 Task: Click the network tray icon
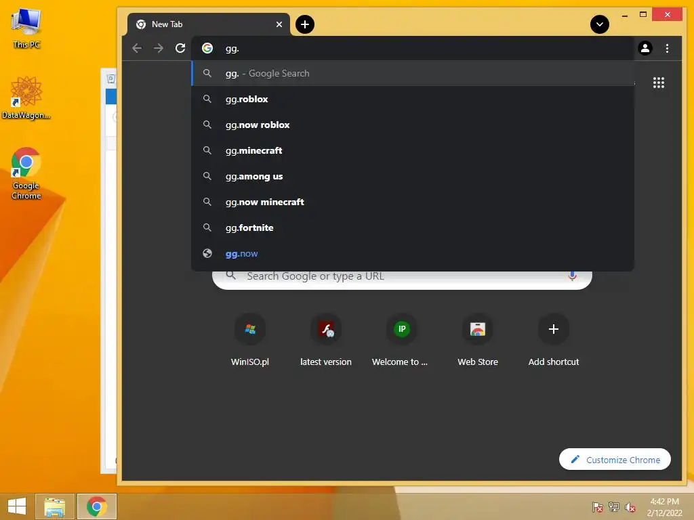(x=613, y=506)
